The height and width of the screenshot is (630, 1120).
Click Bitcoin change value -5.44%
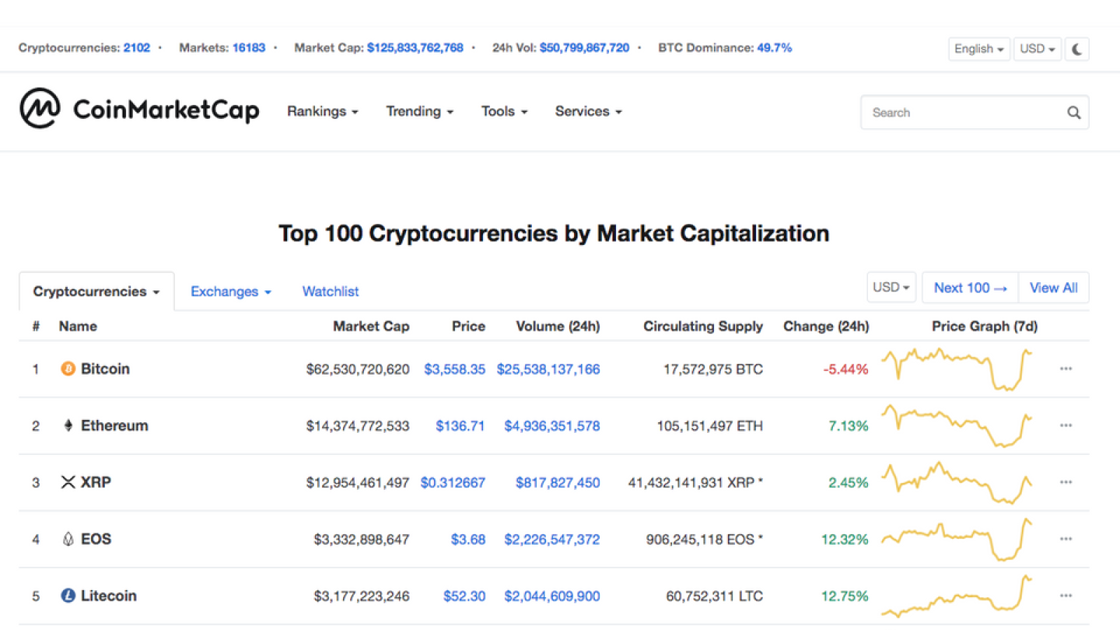click(x=846, y=369)
